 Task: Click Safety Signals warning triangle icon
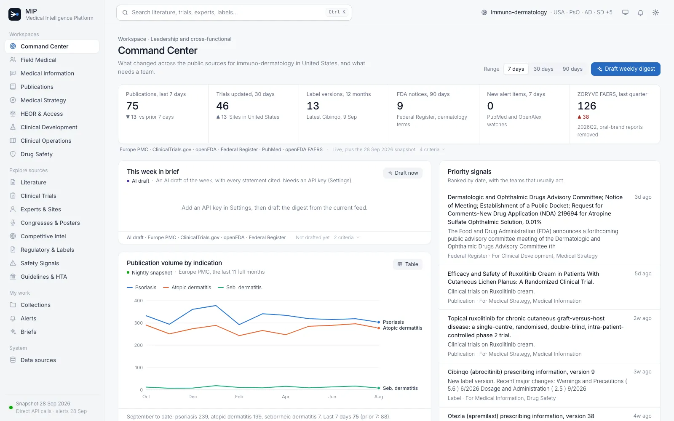click(13, 263)
